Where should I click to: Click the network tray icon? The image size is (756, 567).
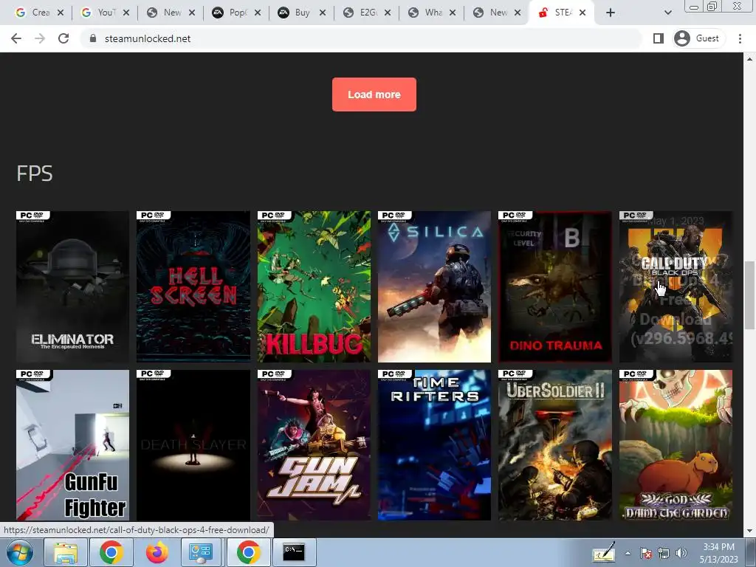tap(664, 554)
